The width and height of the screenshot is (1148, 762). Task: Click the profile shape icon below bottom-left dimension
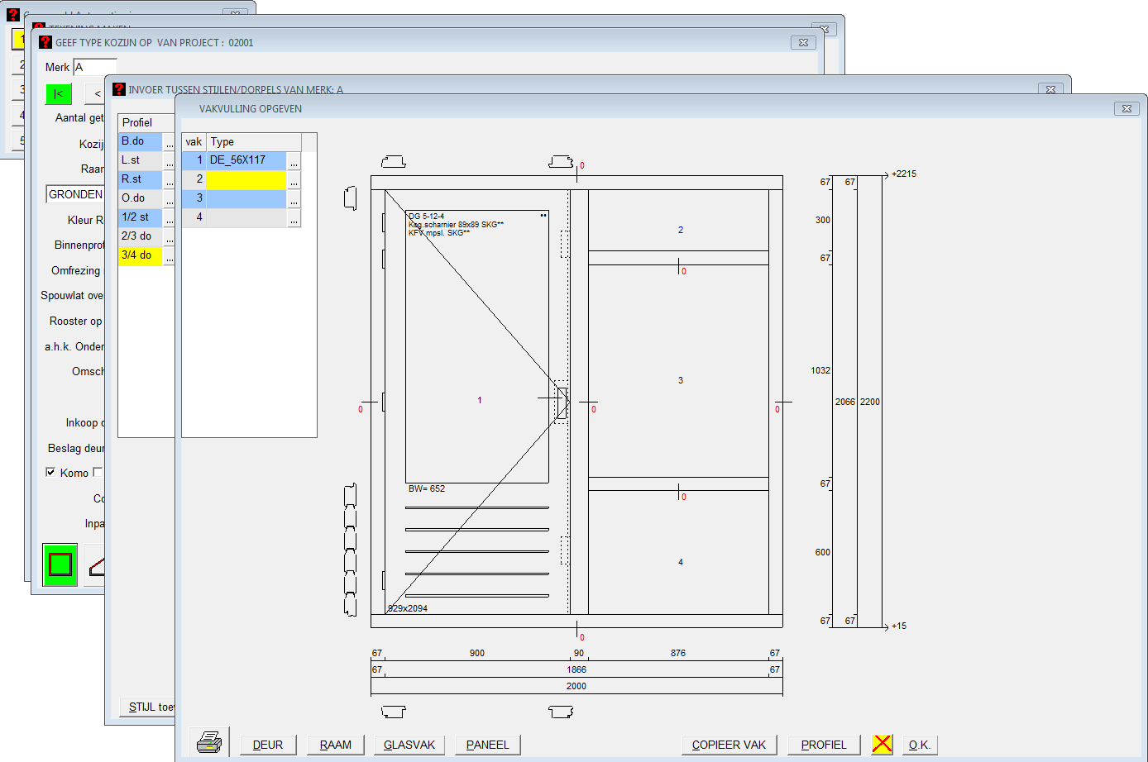(393, 712)
